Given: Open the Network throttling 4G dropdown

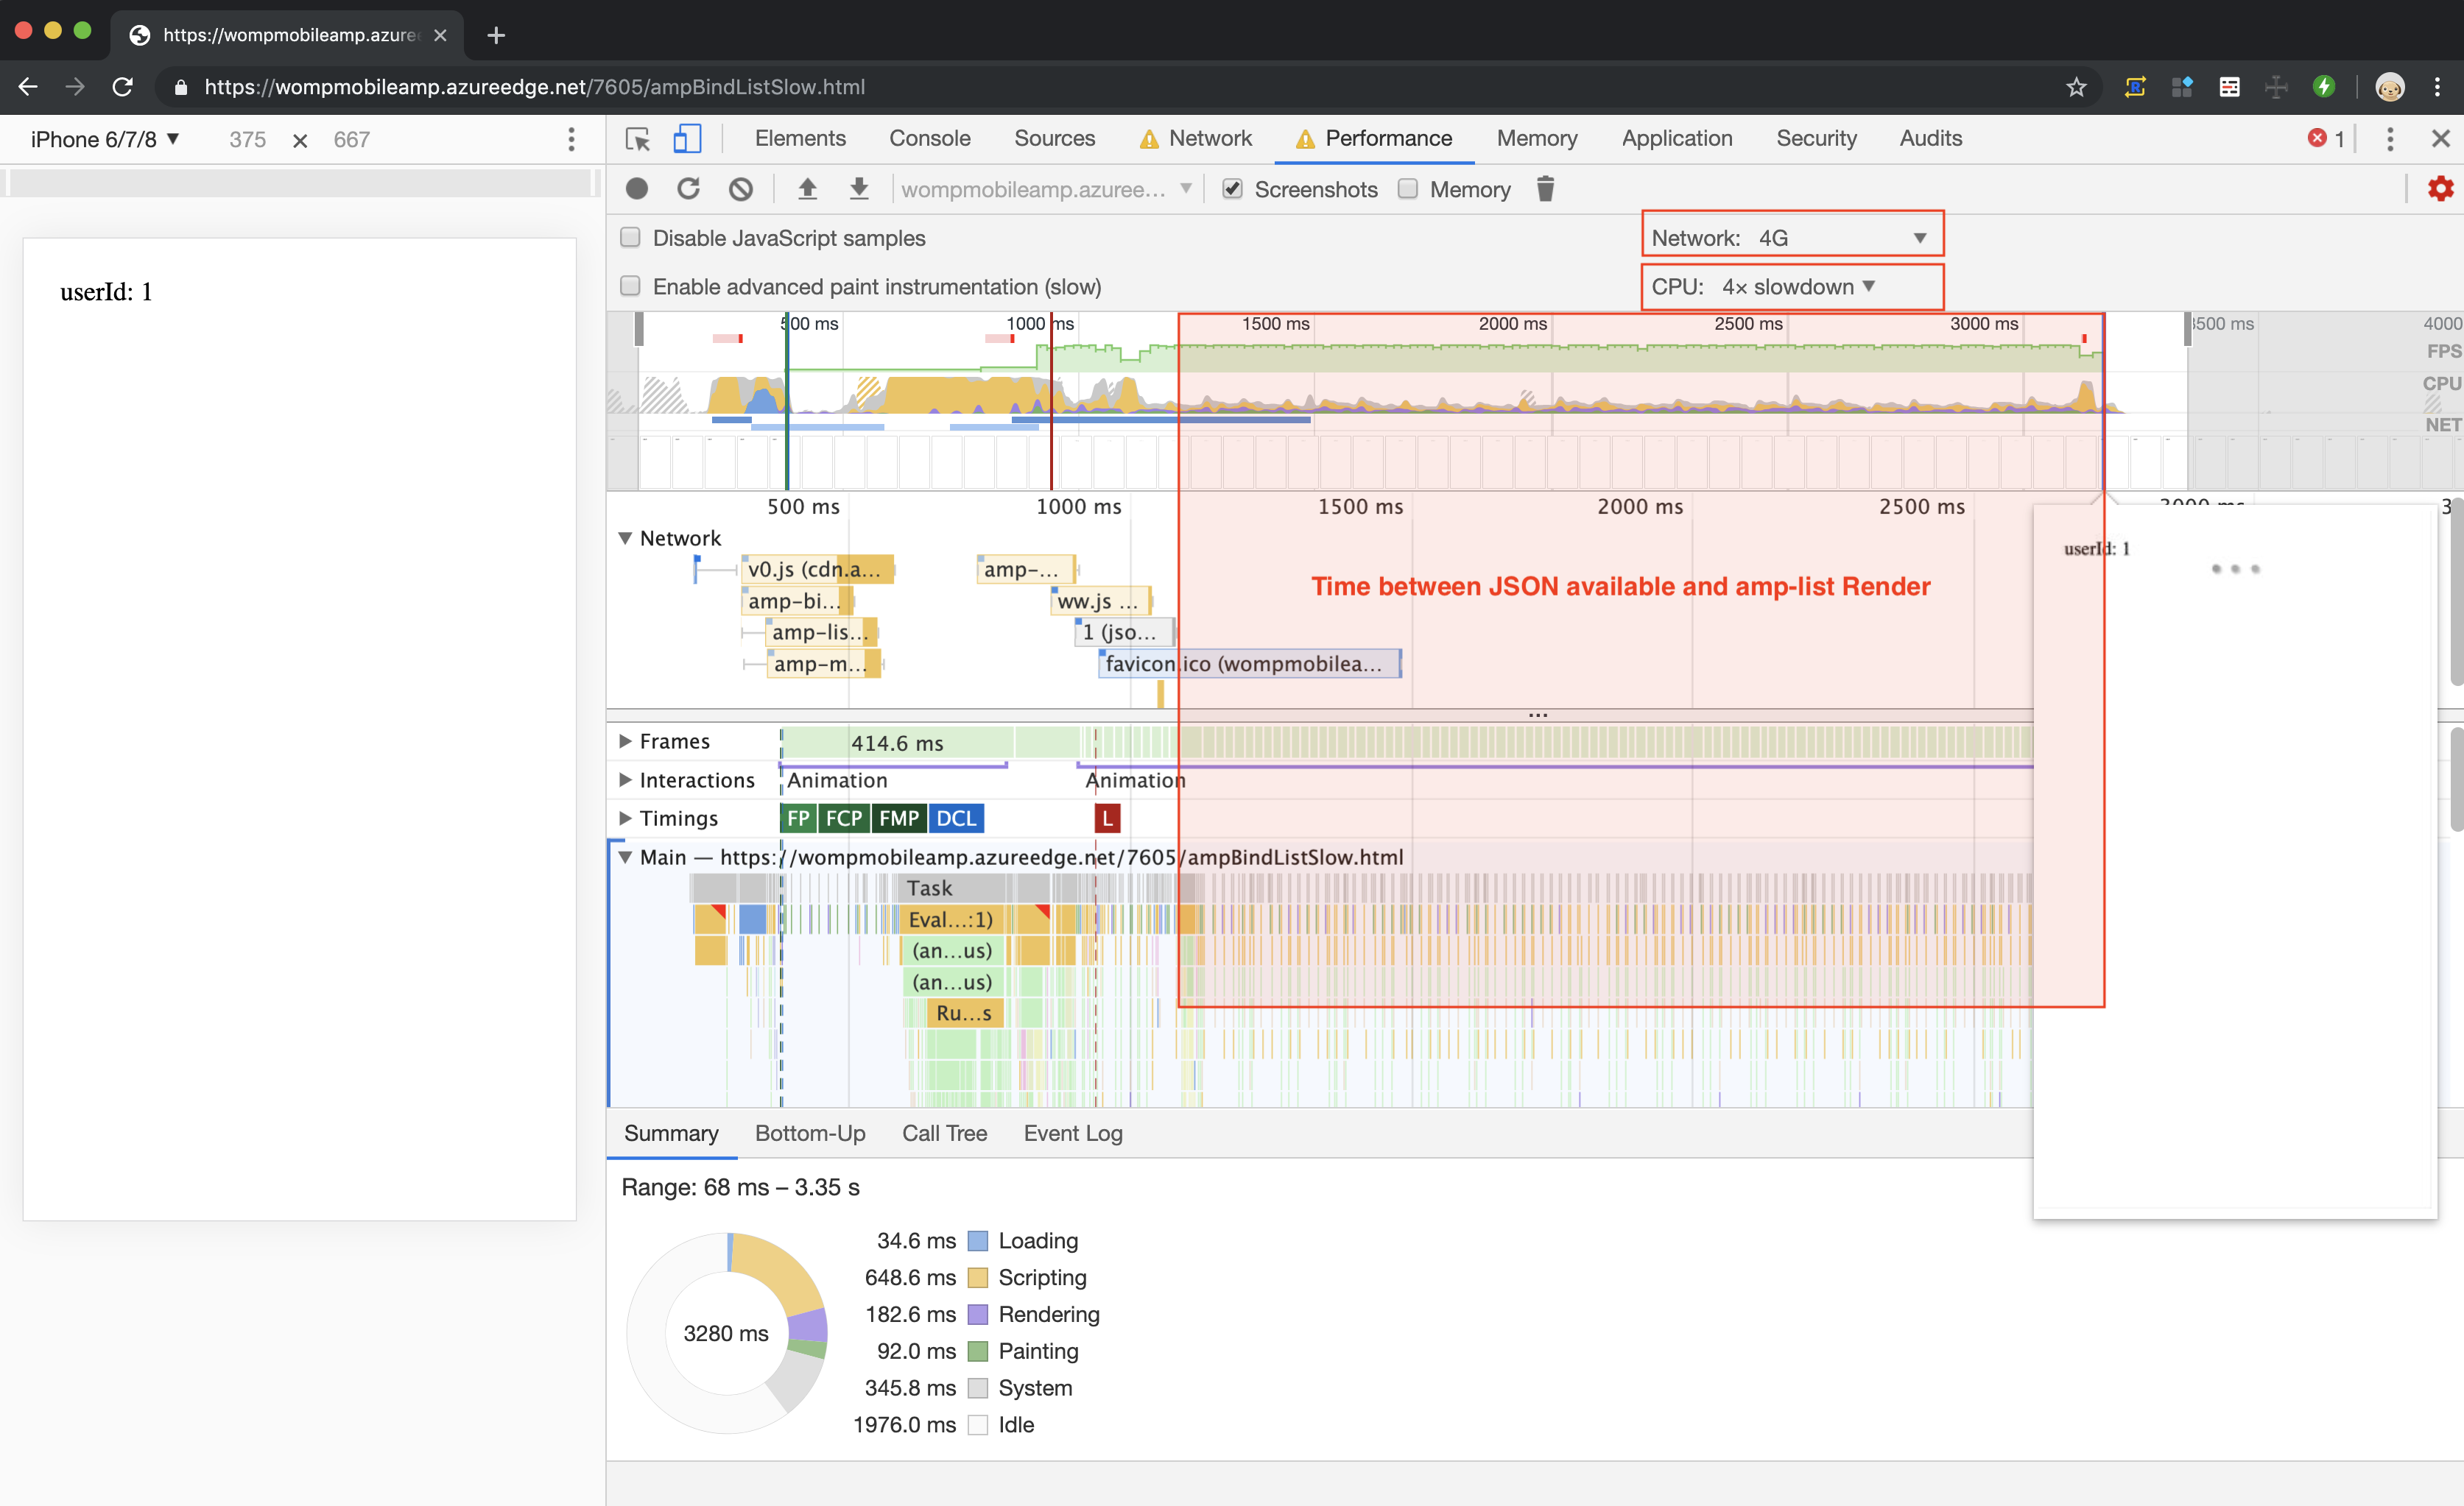Looking at the screenshot, I should tap(1792, 238).
